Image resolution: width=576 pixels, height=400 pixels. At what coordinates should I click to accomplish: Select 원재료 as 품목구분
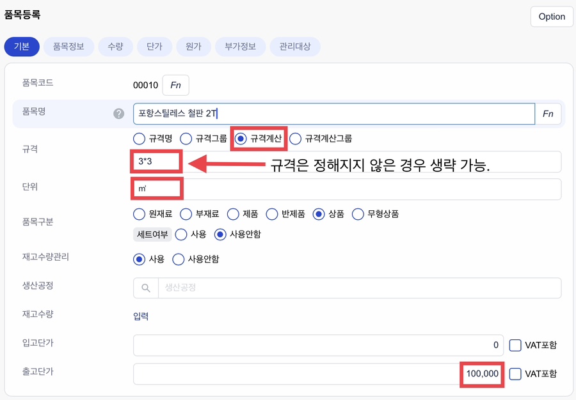click(139, 214)
